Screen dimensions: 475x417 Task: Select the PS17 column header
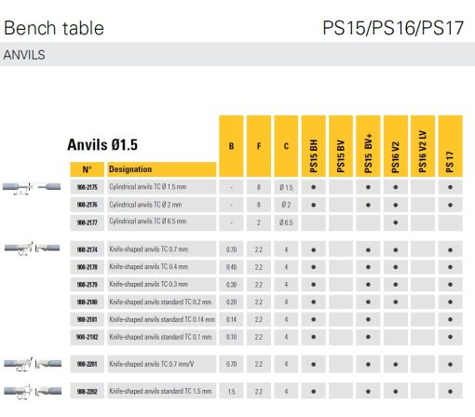(x=451, y=146)
